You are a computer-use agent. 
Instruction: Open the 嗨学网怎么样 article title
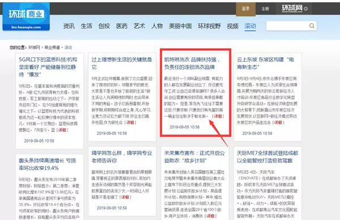pos(122,157)
